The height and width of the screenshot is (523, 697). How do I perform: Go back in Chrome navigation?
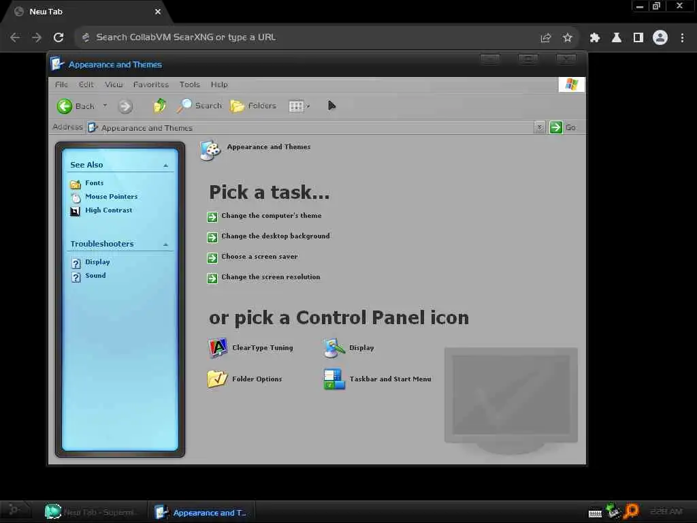click(x=15, y=37)
